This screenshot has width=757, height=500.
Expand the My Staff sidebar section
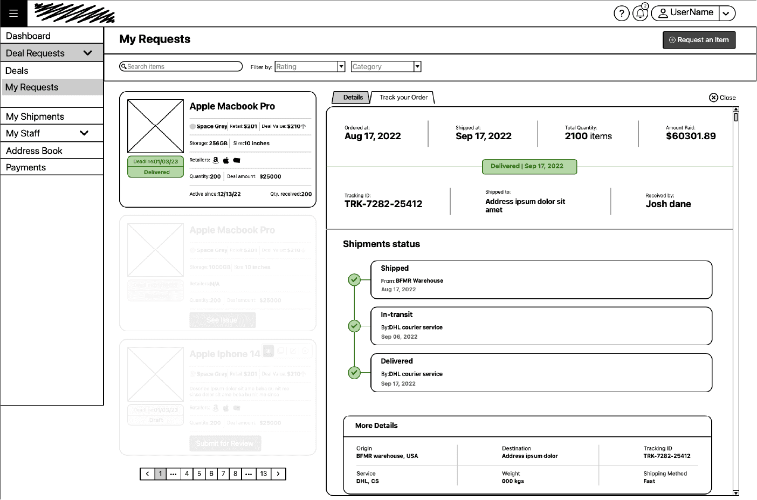pos(84,133)
